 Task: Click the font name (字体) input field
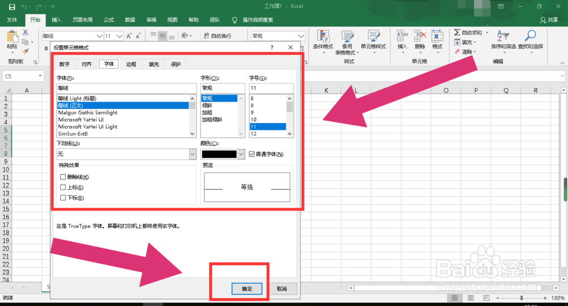(x=127, y=88)
